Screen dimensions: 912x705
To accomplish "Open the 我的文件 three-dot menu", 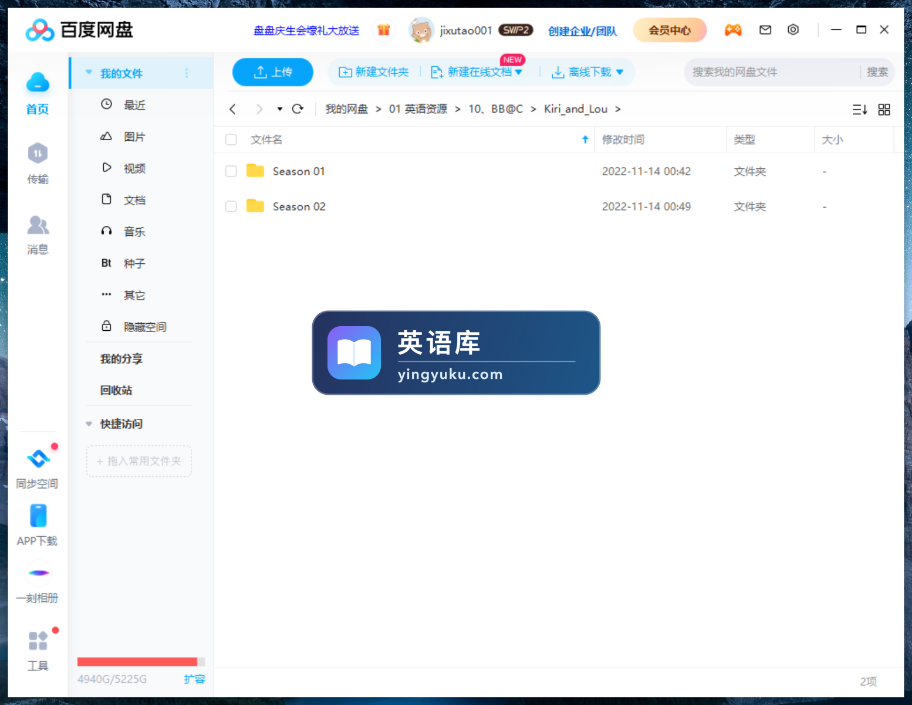I will point(187,73).
